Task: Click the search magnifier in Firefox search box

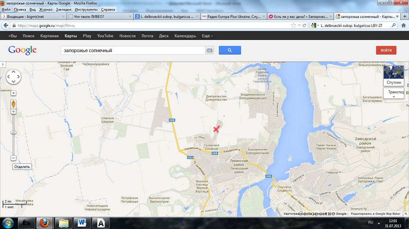Action: tap(393, 26)
